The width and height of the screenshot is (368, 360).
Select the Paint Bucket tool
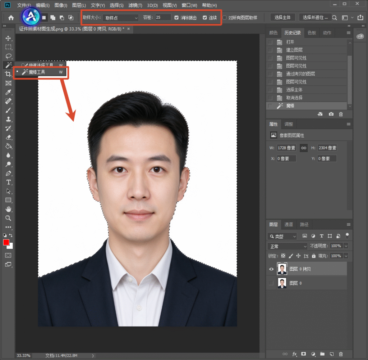tap(8, 146)
